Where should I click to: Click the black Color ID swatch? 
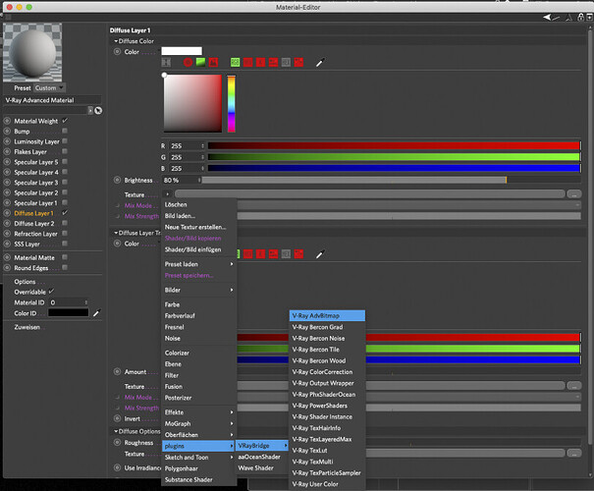point(68,313)
